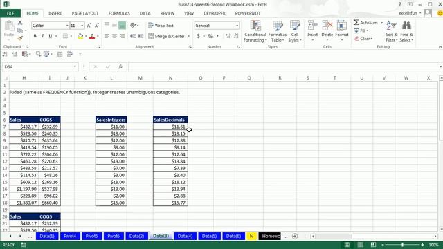
Task: Toggle Bottom Align, highlighted in ribbon
Action: coord(122,26)
